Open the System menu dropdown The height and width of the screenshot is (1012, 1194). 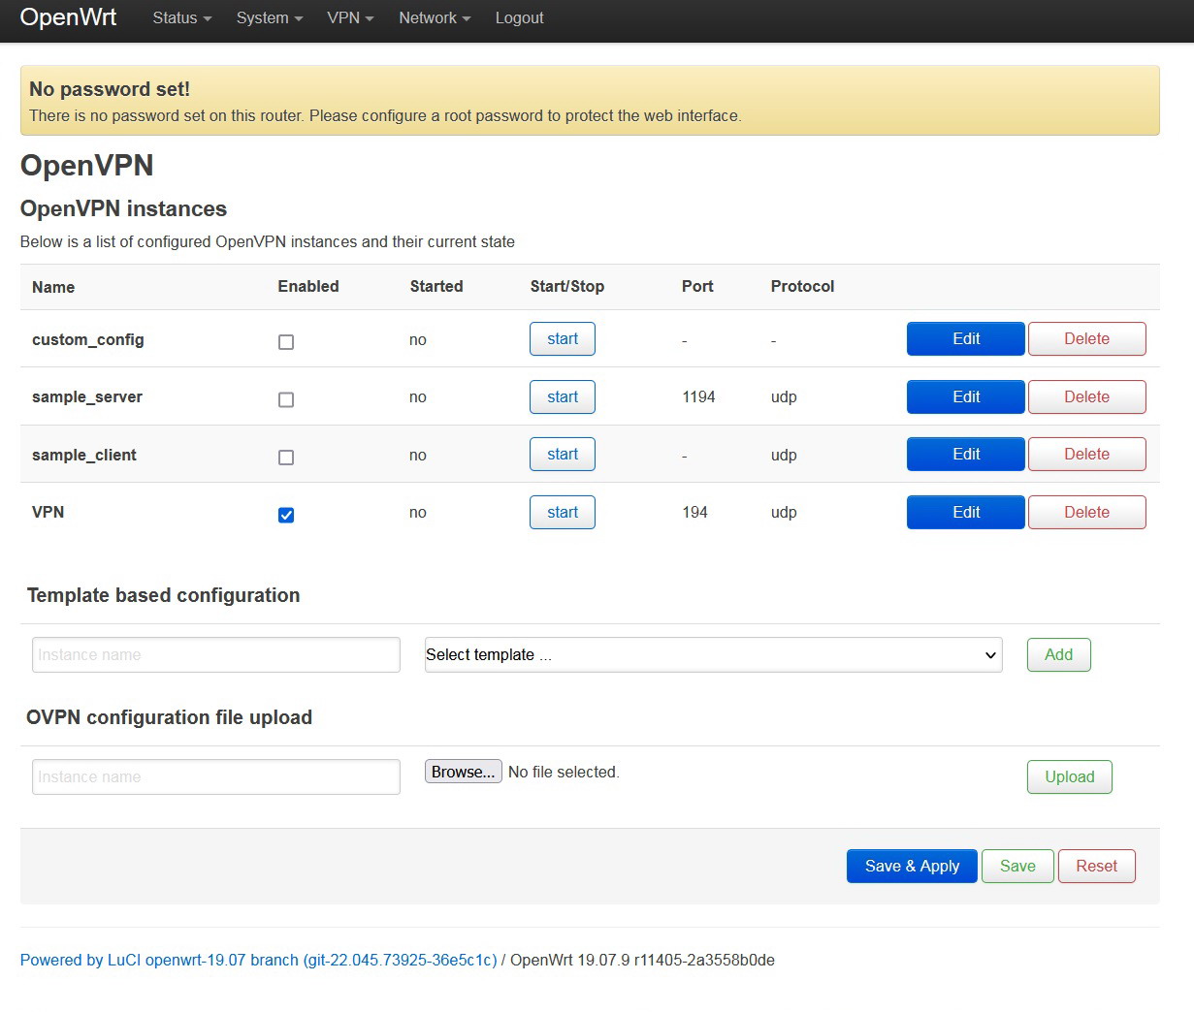(x=268, y=17)
